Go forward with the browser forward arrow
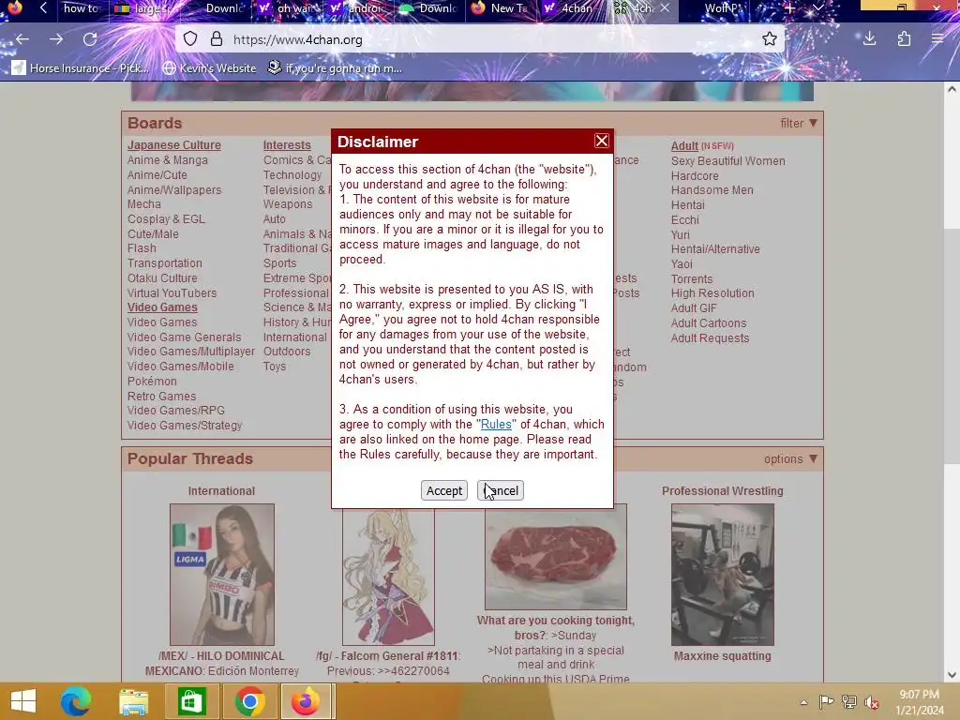This screenshot has width=960, height=720. pyautogui.click(x=56, y=39)
